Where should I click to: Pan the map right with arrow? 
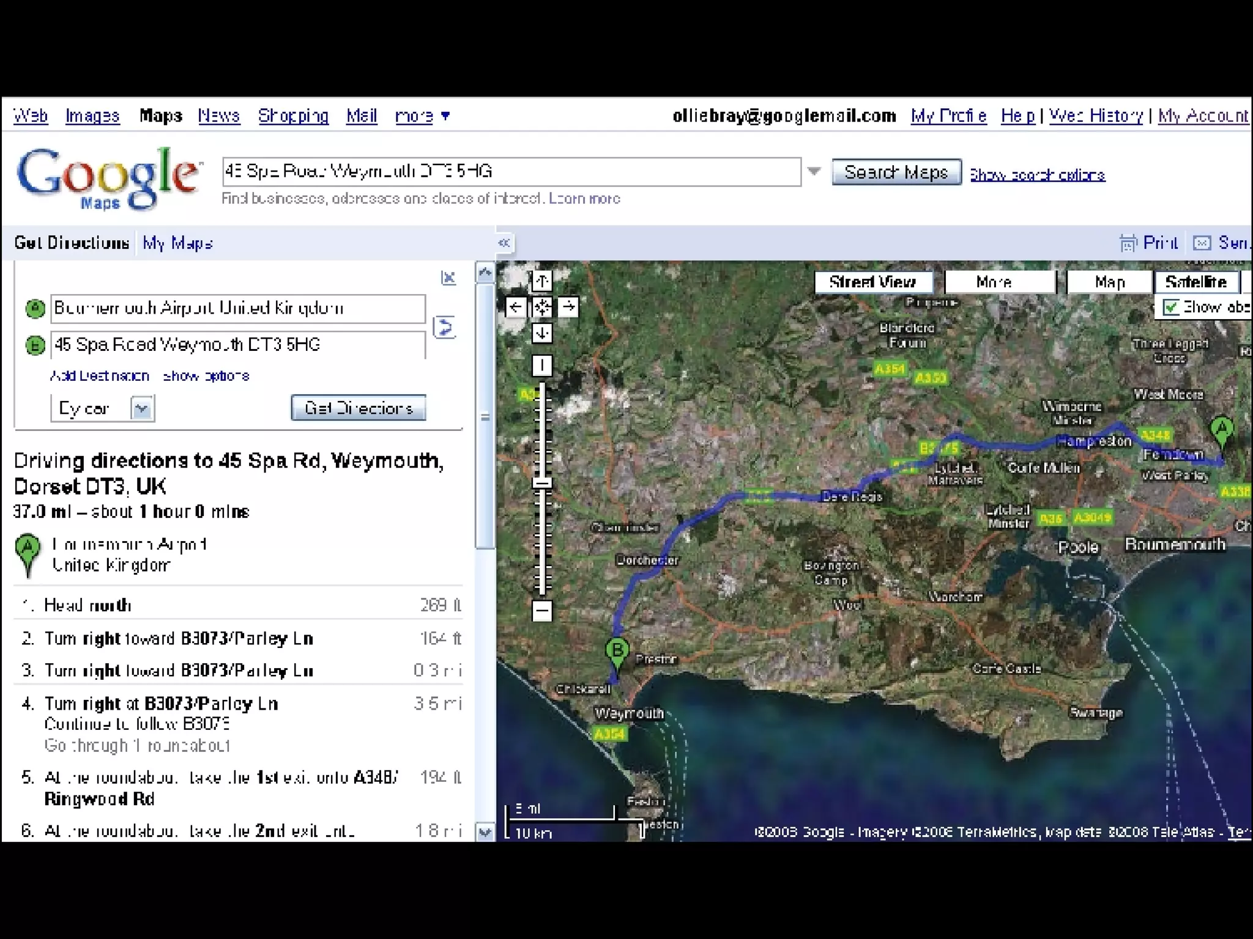tap(568, 307)
